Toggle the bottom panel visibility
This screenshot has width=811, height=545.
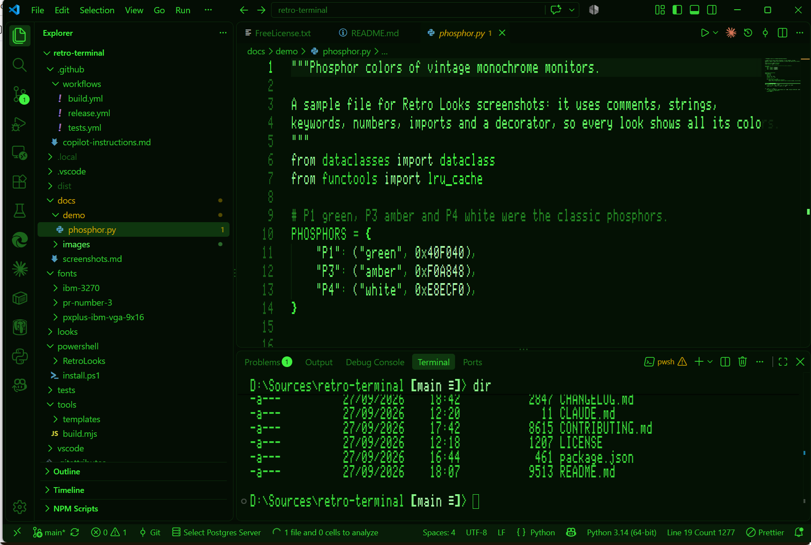(x=694, y=10)
